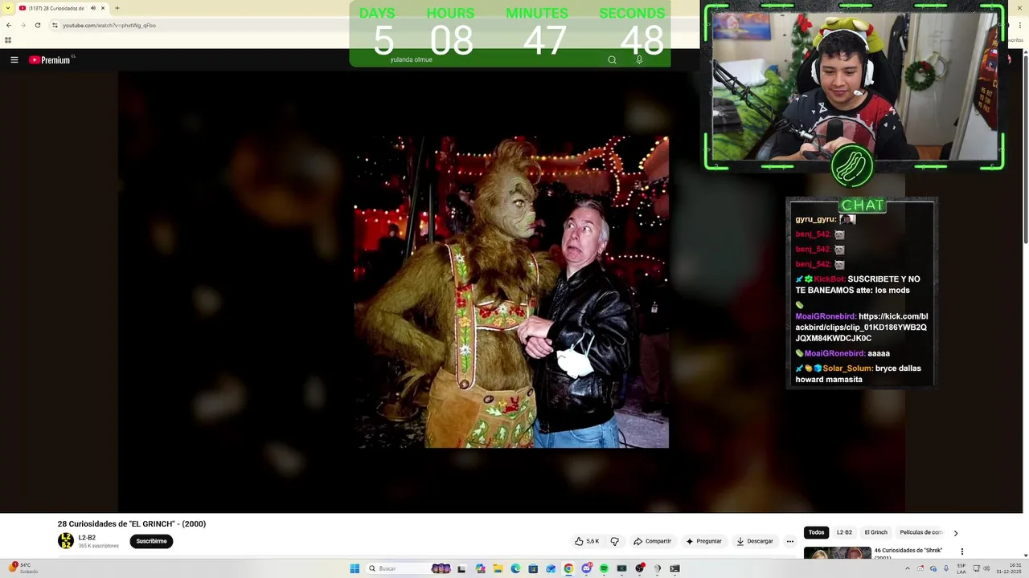Open the terminal icon in taskbar
1029x578 pixels.
[674, 568]
